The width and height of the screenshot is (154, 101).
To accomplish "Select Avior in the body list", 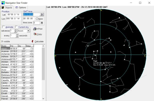I will tap(17, 70).
